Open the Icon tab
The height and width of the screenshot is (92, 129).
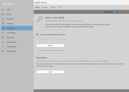(60, 8)
